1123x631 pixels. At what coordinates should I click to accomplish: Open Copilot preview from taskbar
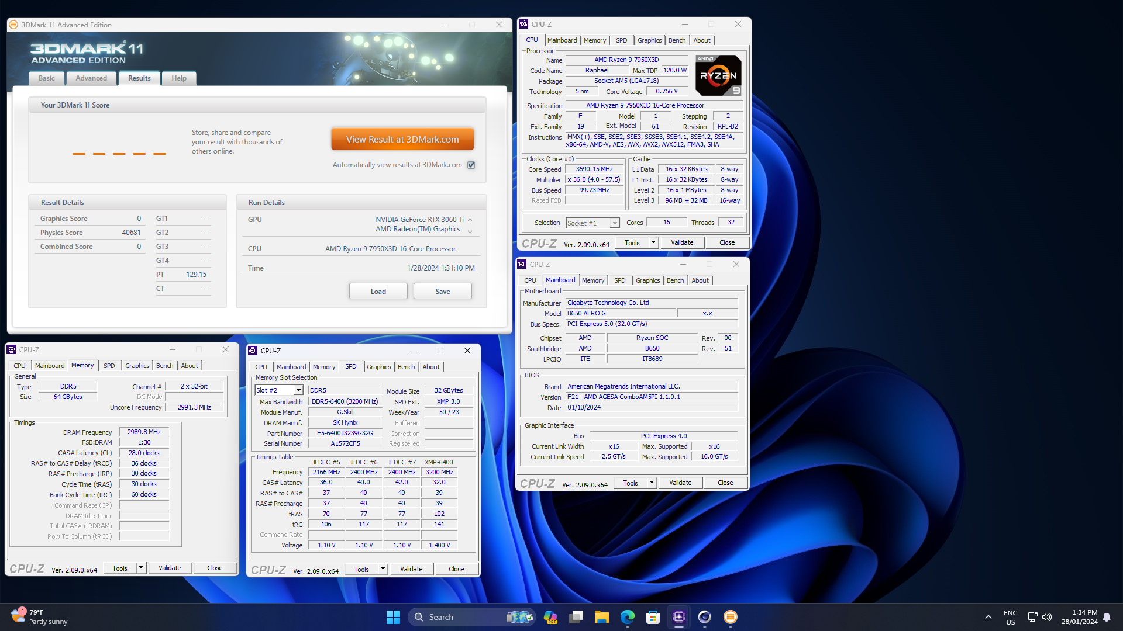tap(550, 617)
